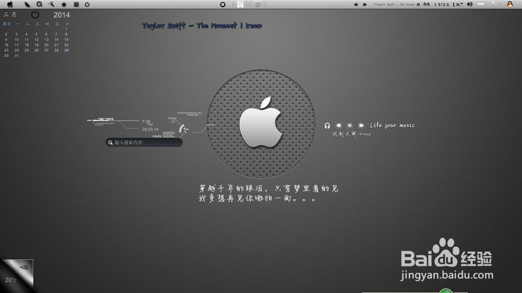
Task: Open the white thumbnail app in top bar
Action: tap(240, 5)
